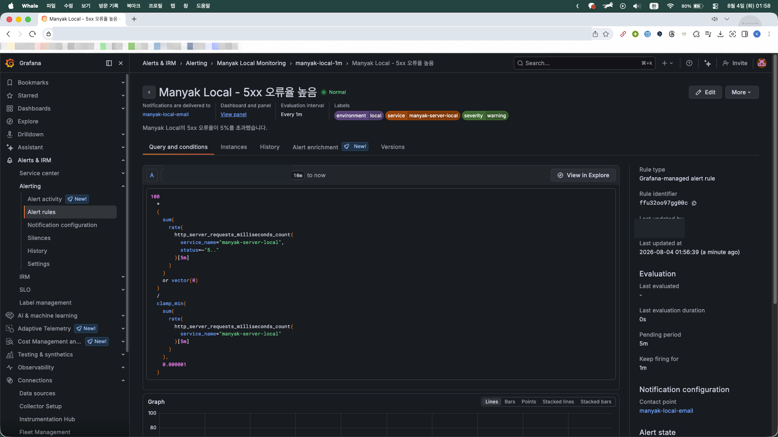Click the browser back arrow
This screenshot has width=778, height=437.
pos(9,34)
